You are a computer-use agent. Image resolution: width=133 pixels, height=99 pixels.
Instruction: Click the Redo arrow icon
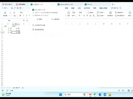point(26,8)
